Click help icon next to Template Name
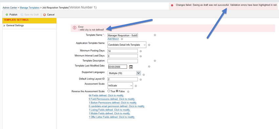279x129 pixels. click(x=155, y=35)
